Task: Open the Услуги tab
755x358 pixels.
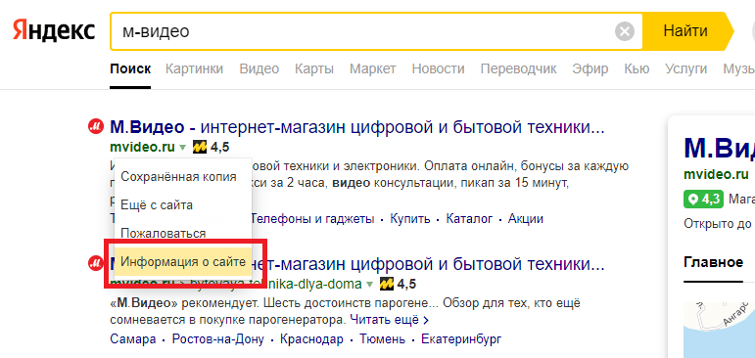Action: click(x=685, y=68)
